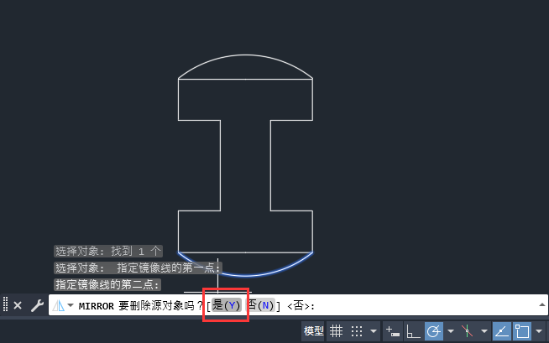Open polar tracking angle dropdown

[451, 330]
